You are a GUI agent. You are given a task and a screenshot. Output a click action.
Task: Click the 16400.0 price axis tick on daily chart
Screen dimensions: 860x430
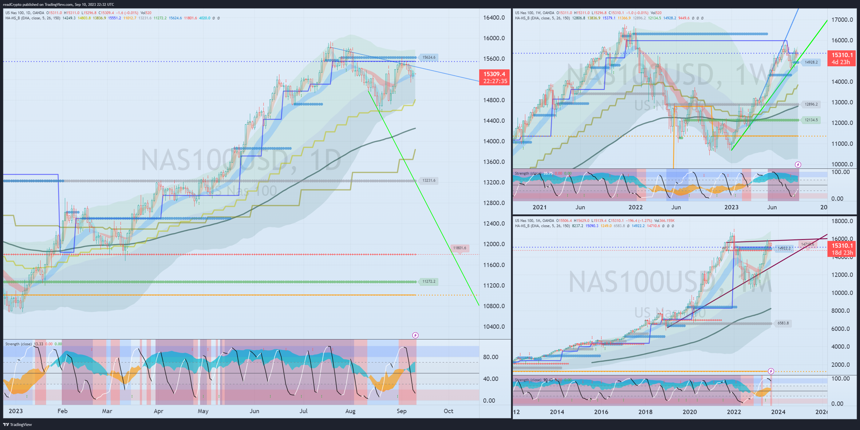pyautogui.click(x=494, y=18)
